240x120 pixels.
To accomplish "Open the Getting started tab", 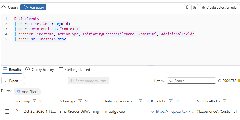I will pos(74,70).
